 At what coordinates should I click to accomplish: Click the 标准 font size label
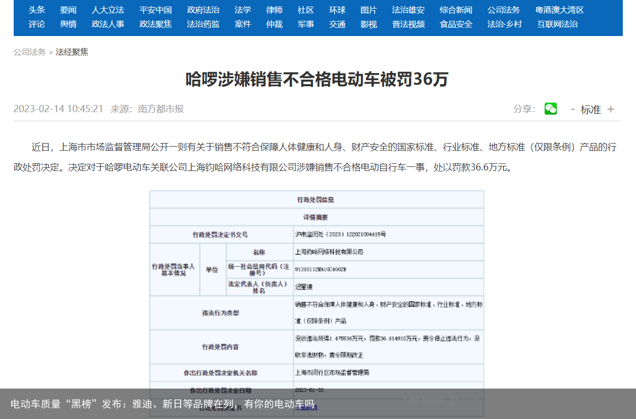590,109
